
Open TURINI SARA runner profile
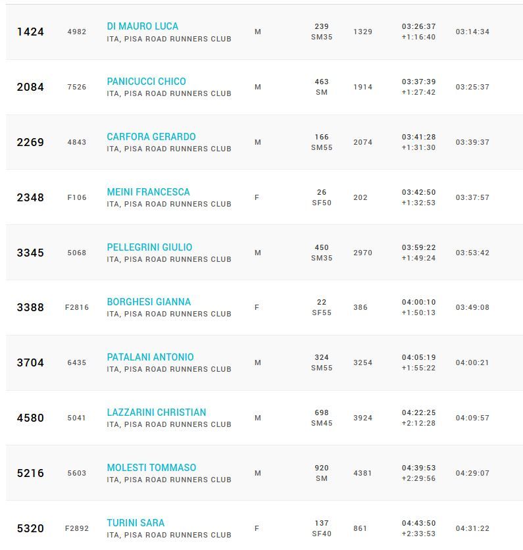(x=136, y=523)
